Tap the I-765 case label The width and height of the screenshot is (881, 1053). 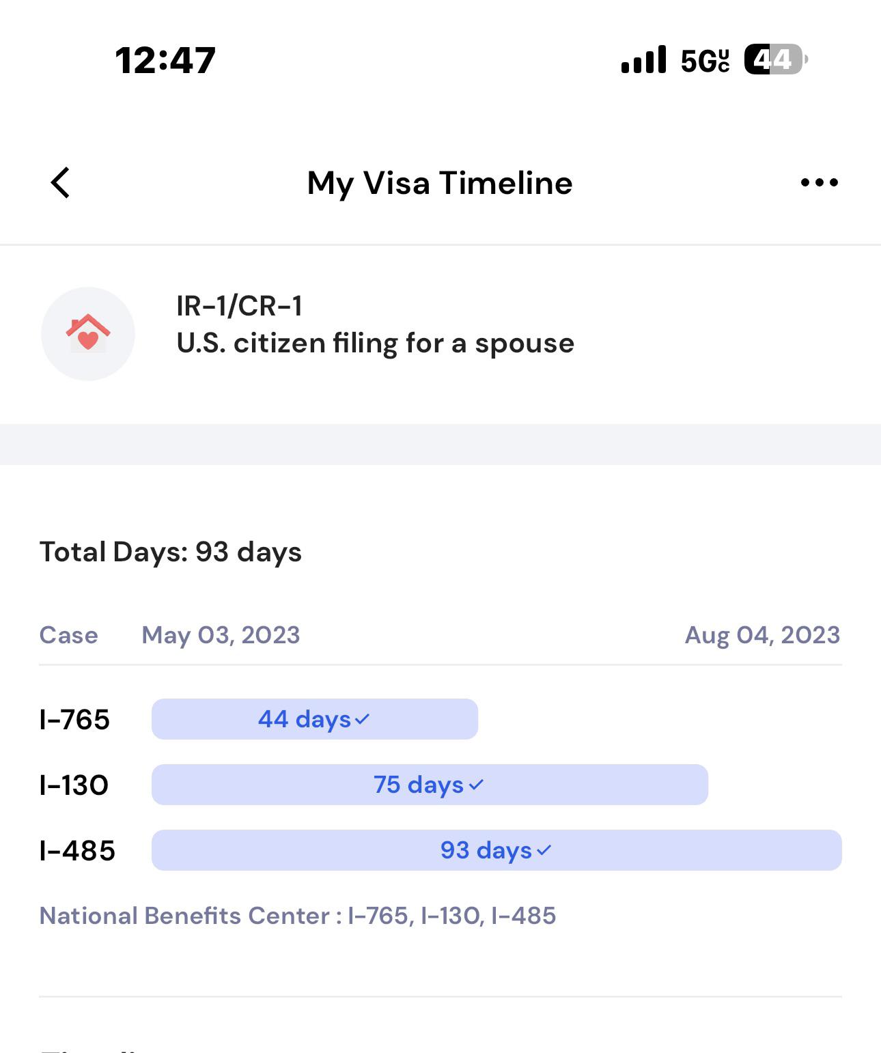[74, 720]
